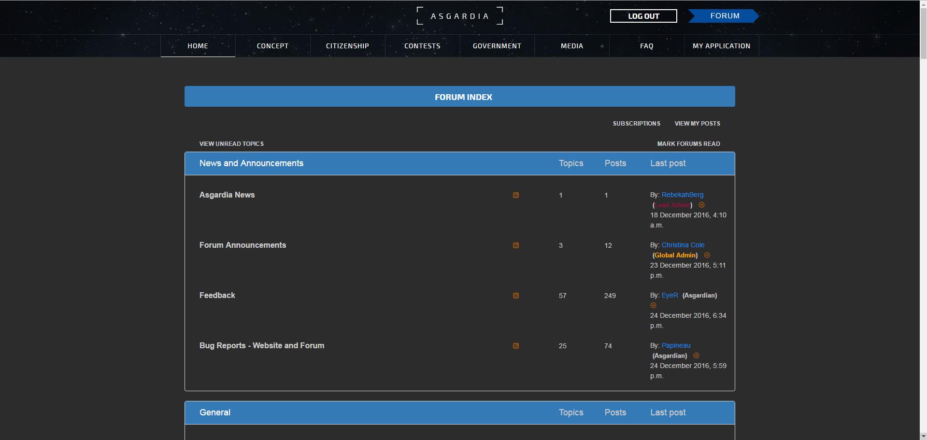927x440 pixels.
Task: Open the Home menu item
Action: (198, 46)
